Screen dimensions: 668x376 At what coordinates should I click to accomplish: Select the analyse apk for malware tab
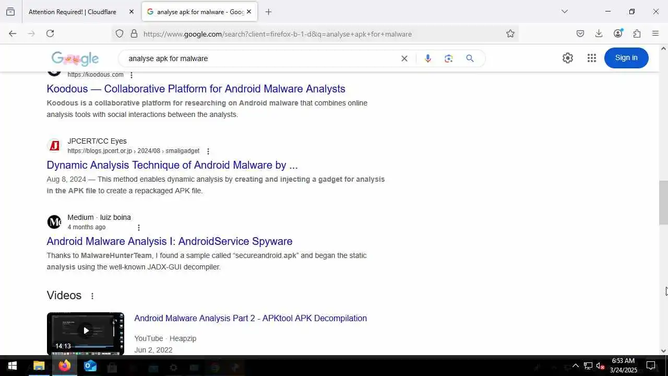(x=200, y=11)
